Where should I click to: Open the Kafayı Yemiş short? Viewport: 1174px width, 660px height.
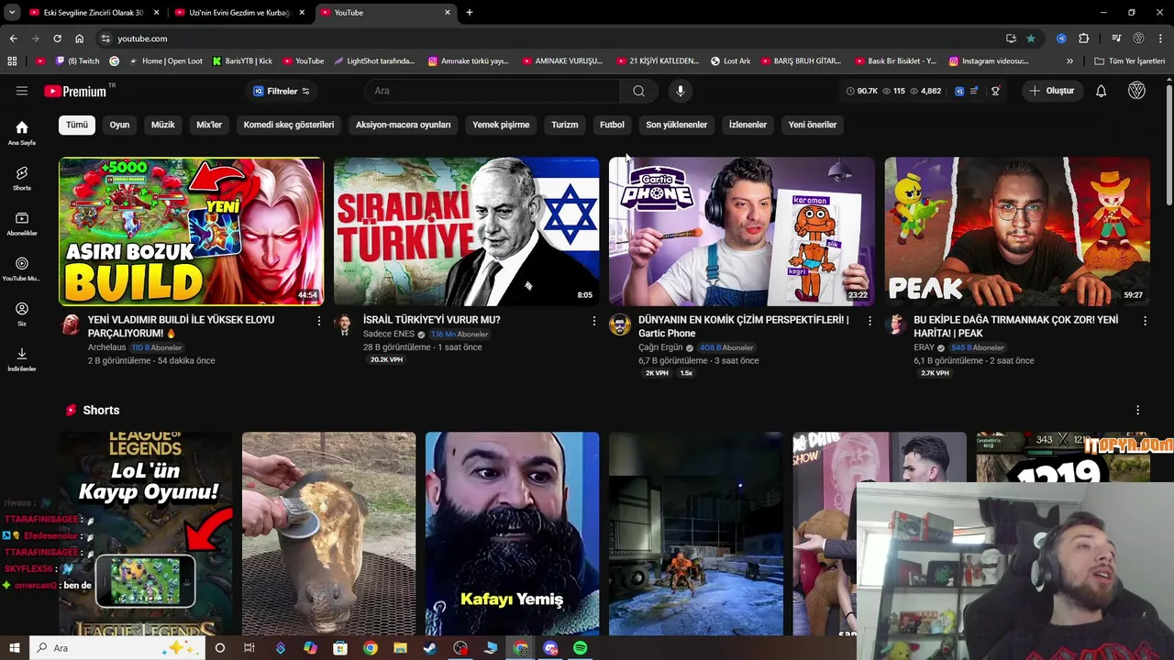click(512, 533)
